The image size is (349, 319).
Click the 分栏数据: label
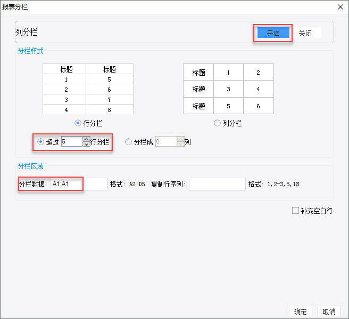point(33,184)
